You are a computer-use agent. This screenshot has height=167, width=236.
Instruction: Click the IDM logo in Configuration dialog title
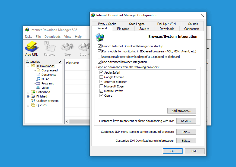tap(93, 15)
